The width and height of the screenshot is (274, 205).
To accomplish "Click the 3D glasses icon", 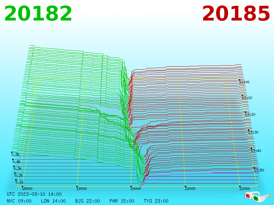I will click(258, 197).
